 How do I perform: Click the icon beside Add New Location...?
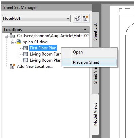pos(12,66)
